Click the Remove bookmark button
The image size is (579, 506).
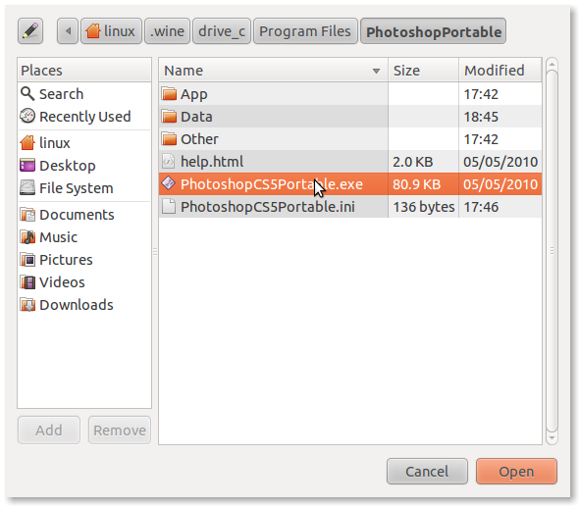[120, 430]
